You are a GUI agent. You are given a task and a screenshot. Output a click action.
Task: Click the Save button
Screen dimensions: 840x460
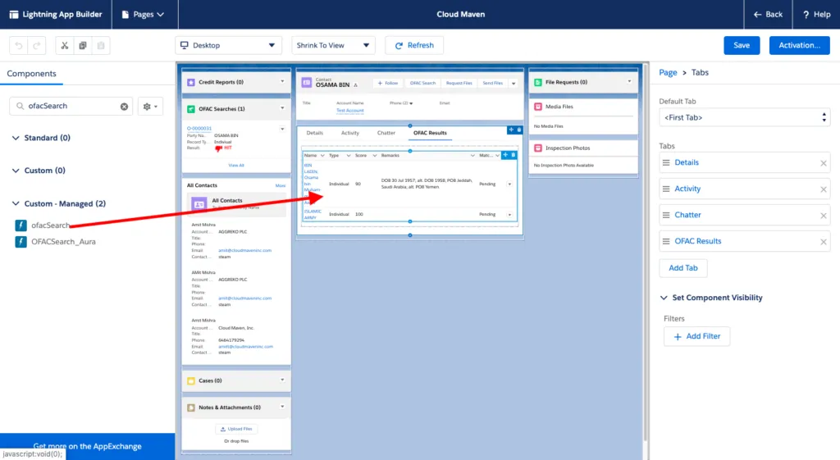[x=742, y=46]
